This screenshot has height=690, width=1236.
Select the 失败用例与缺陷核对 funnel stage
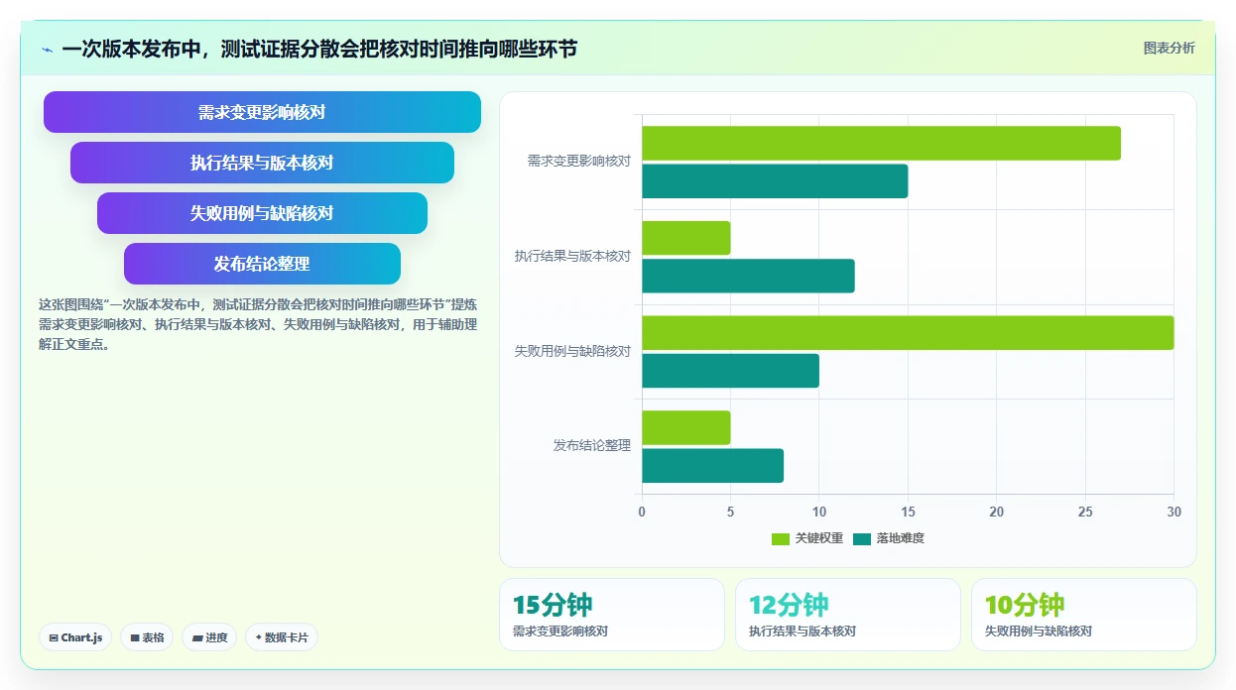point(262,213)
